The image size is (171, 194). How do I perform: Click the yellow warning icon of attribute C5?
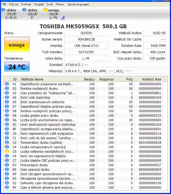[x=7, y=151]
